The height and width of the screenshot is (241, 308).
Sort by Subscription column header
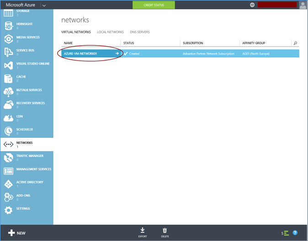pos(193,43)
